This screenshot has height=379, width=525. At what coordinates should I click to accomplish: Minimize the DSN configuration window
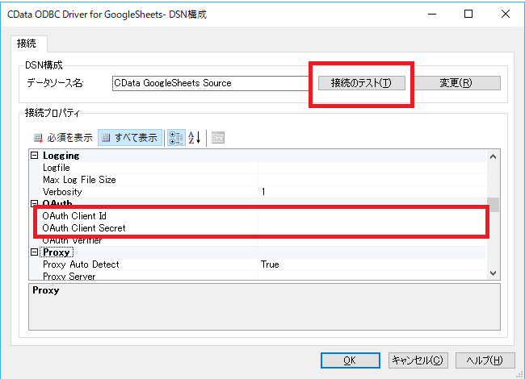432,14
